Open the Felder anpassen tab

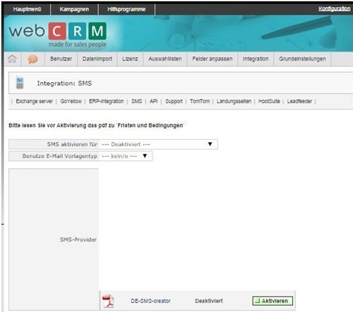click(x=213, y=59)
